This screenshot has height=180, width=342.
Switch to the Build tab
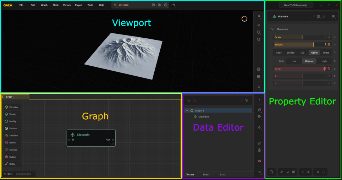coord(205,175)
